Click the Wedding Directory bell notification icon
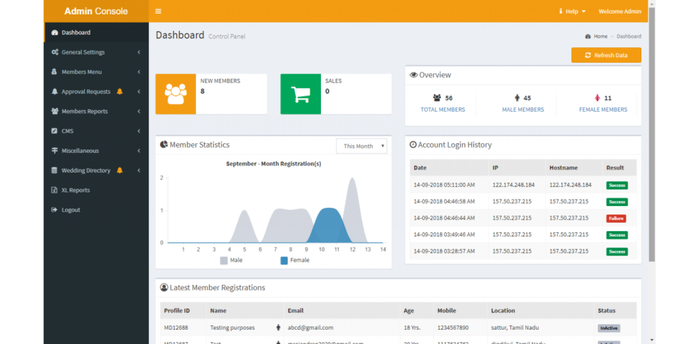This screenshot has height=344, width=699. 120,170
